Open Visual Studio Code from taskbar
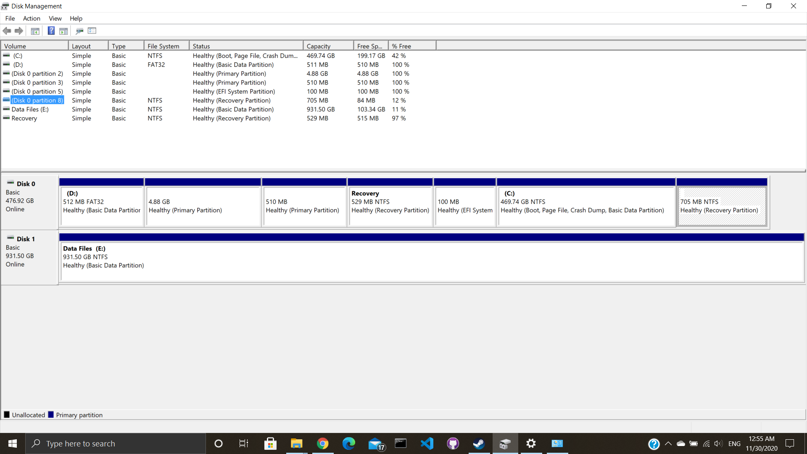This screenshot has height=454, width=807. click(427, 443)
